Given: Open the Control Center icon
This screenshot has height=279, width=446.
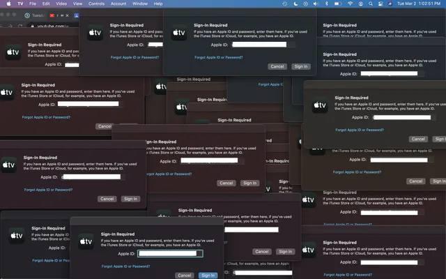Looking at the screenshot, I should 380,3.
